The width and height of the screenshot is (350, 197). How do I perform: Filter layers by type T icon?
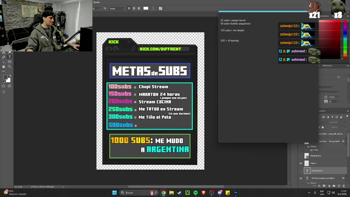point(332,117)
